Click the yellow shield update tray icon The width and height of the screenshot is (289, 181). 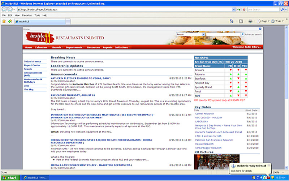[x=273, y=177]
